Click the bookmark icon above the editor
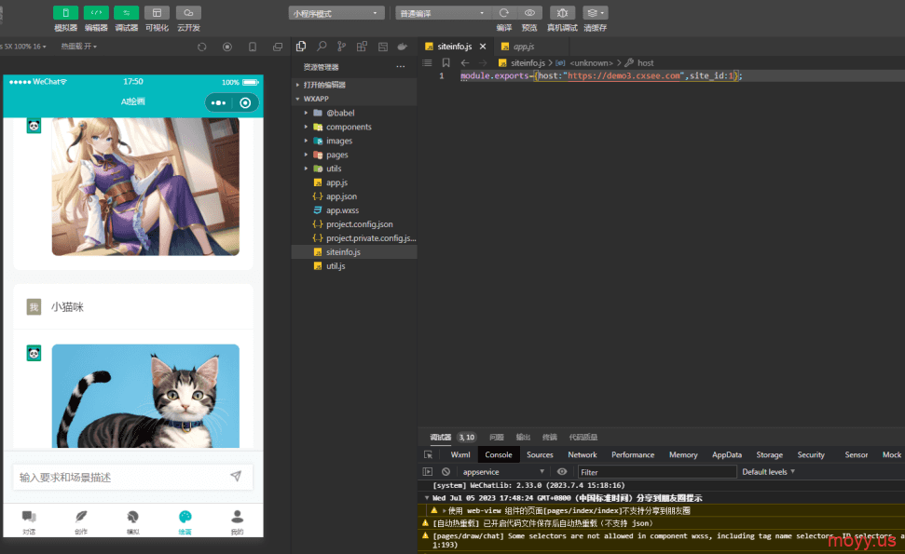905x554 pixels. click(x=446, y=62)
